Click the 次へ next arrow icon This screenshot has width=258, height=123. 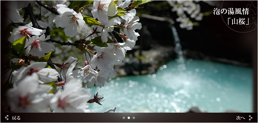tap(250, 118)
